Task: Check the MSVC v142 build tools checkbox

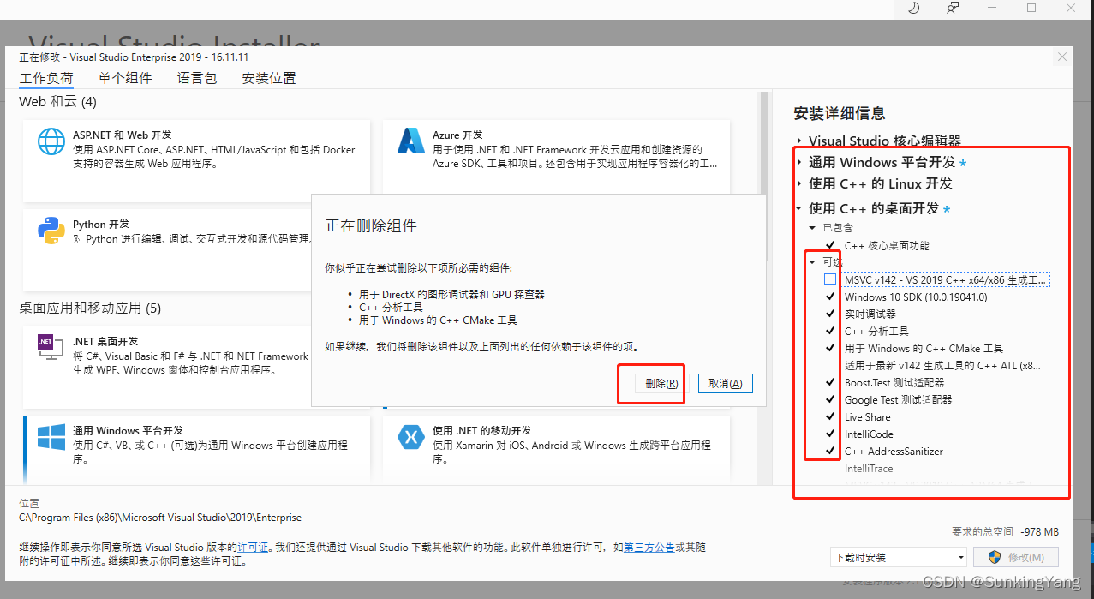Action: pos(830,279)
